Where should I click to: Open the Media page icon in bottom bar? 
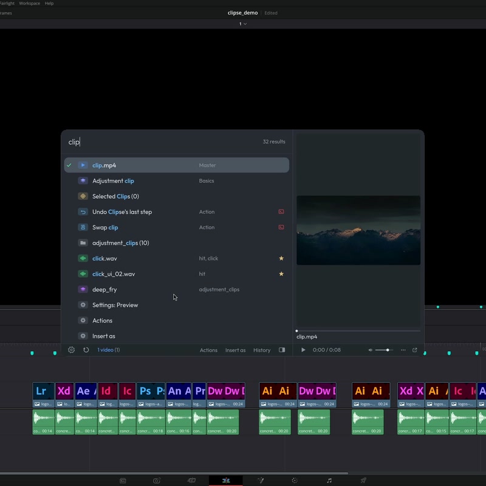click(x=123, y=481)
